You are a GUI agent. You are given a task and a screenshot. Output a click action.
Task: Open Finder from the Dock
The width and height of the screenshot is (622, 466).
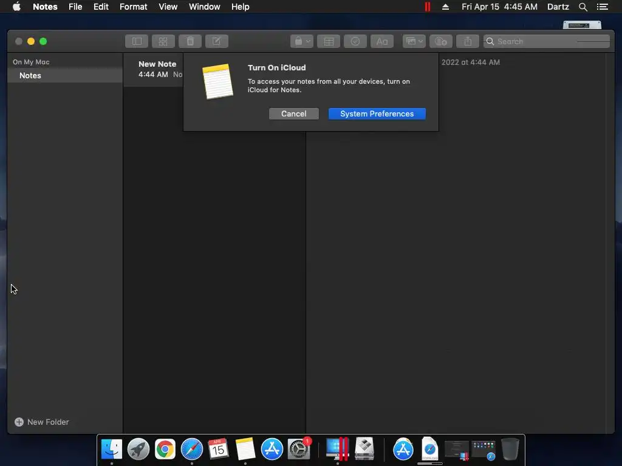112,449
